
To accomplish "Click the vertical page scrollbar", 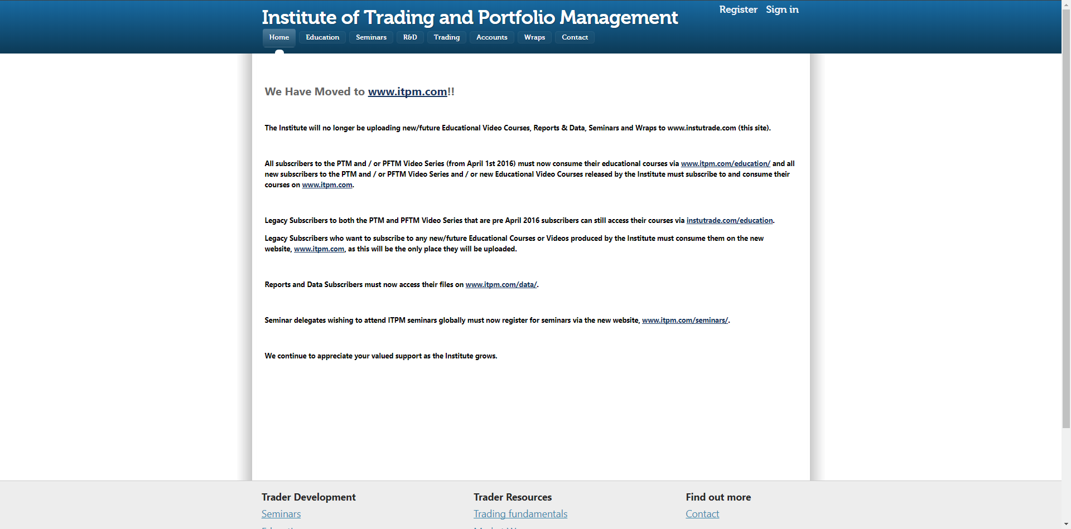I will click(1066, 223).
